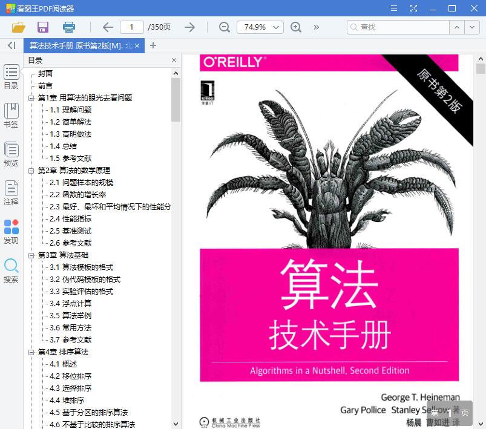Open outline entry 2.2 函数的增长率

click(78, 194)
